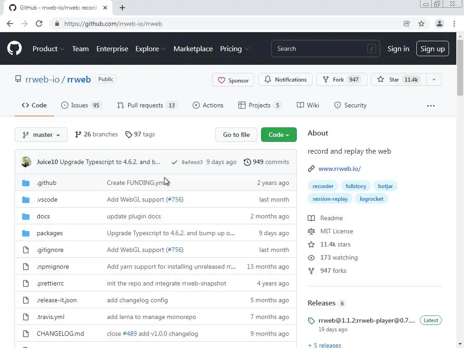Select the Code tab
The height and width of the screenshot is (348, 464).
(x=34, y=105)
